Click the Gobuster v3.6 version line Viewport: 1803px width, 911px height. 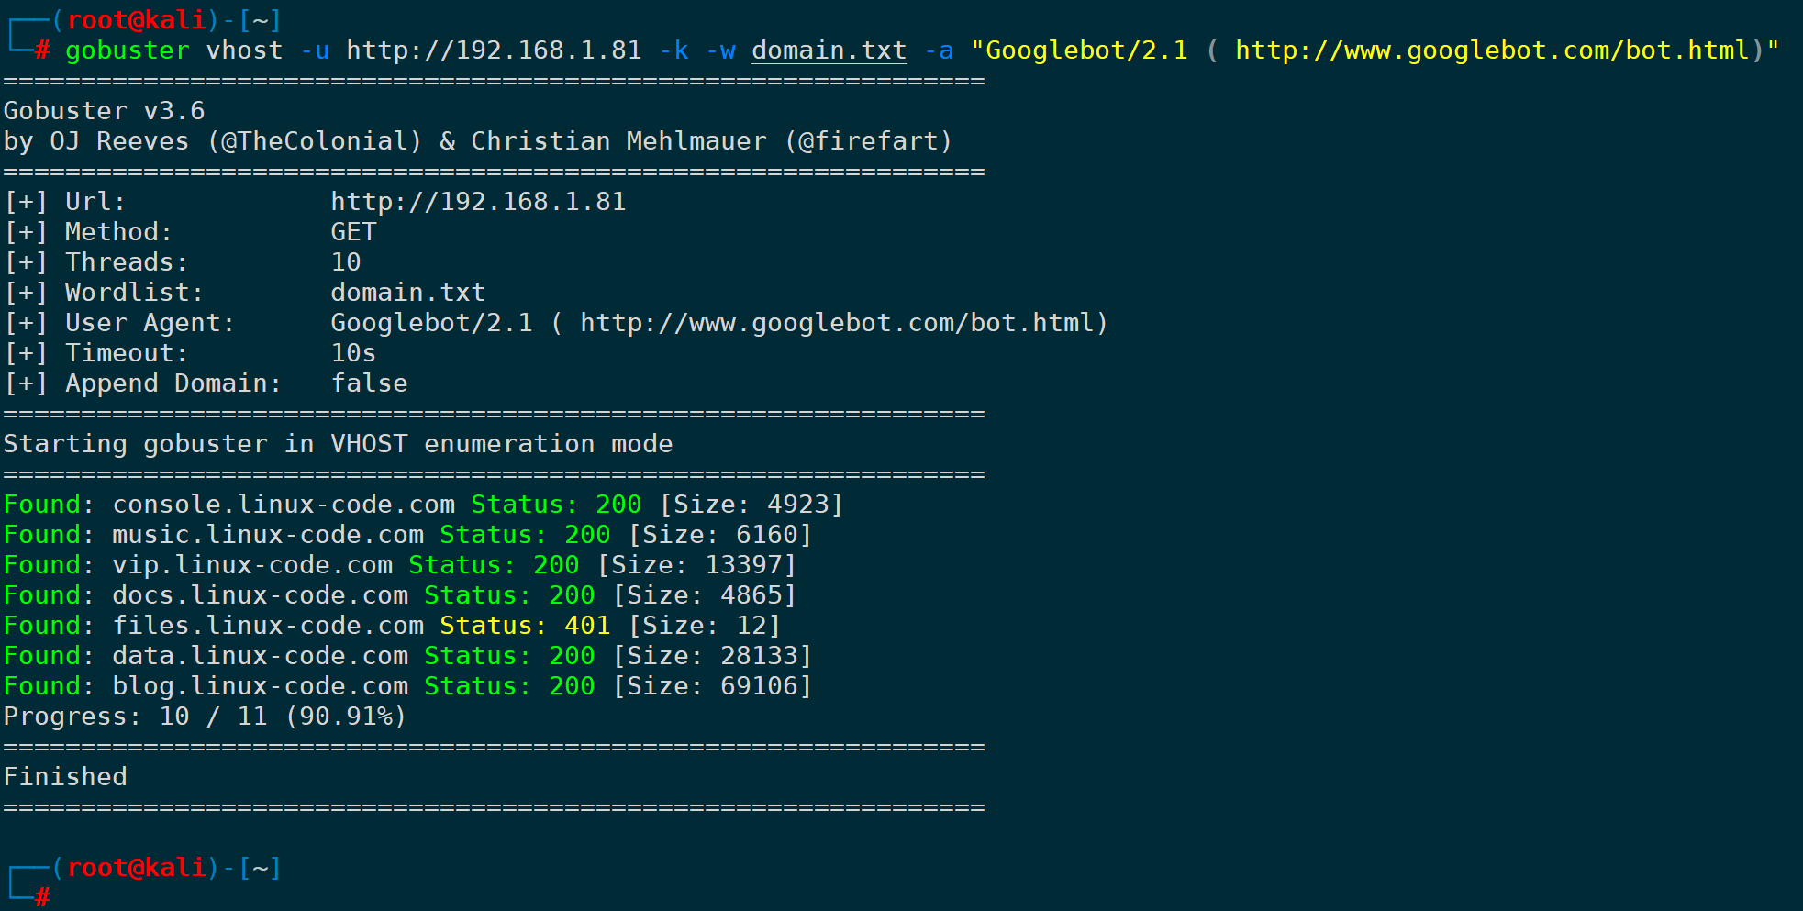click(x=104, y=111)
